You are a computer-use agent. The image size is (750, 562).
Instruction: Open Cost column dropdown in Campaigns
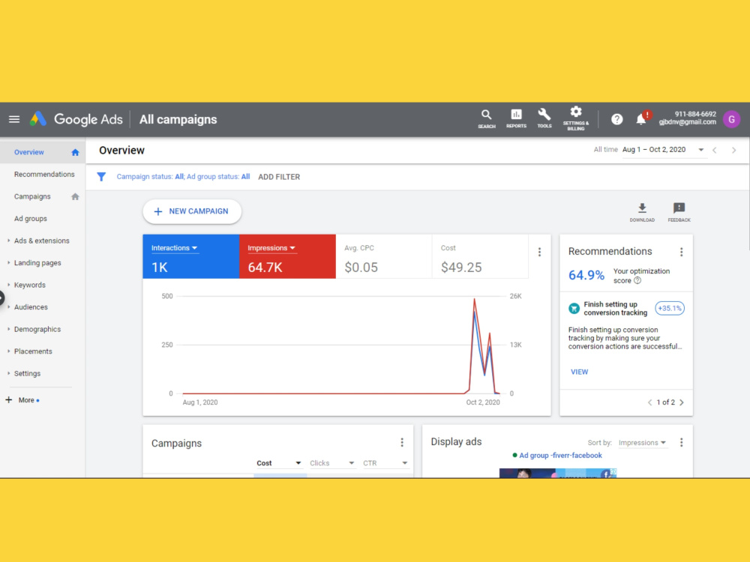click(x=278, y=463)
